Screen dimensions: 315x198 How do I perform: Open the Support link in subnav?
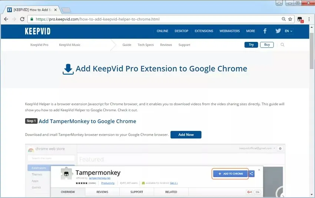coord(184,45)
